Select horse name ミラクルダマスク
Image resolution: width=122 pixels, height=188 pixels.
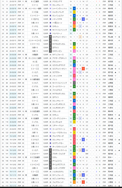pos(59,65)
